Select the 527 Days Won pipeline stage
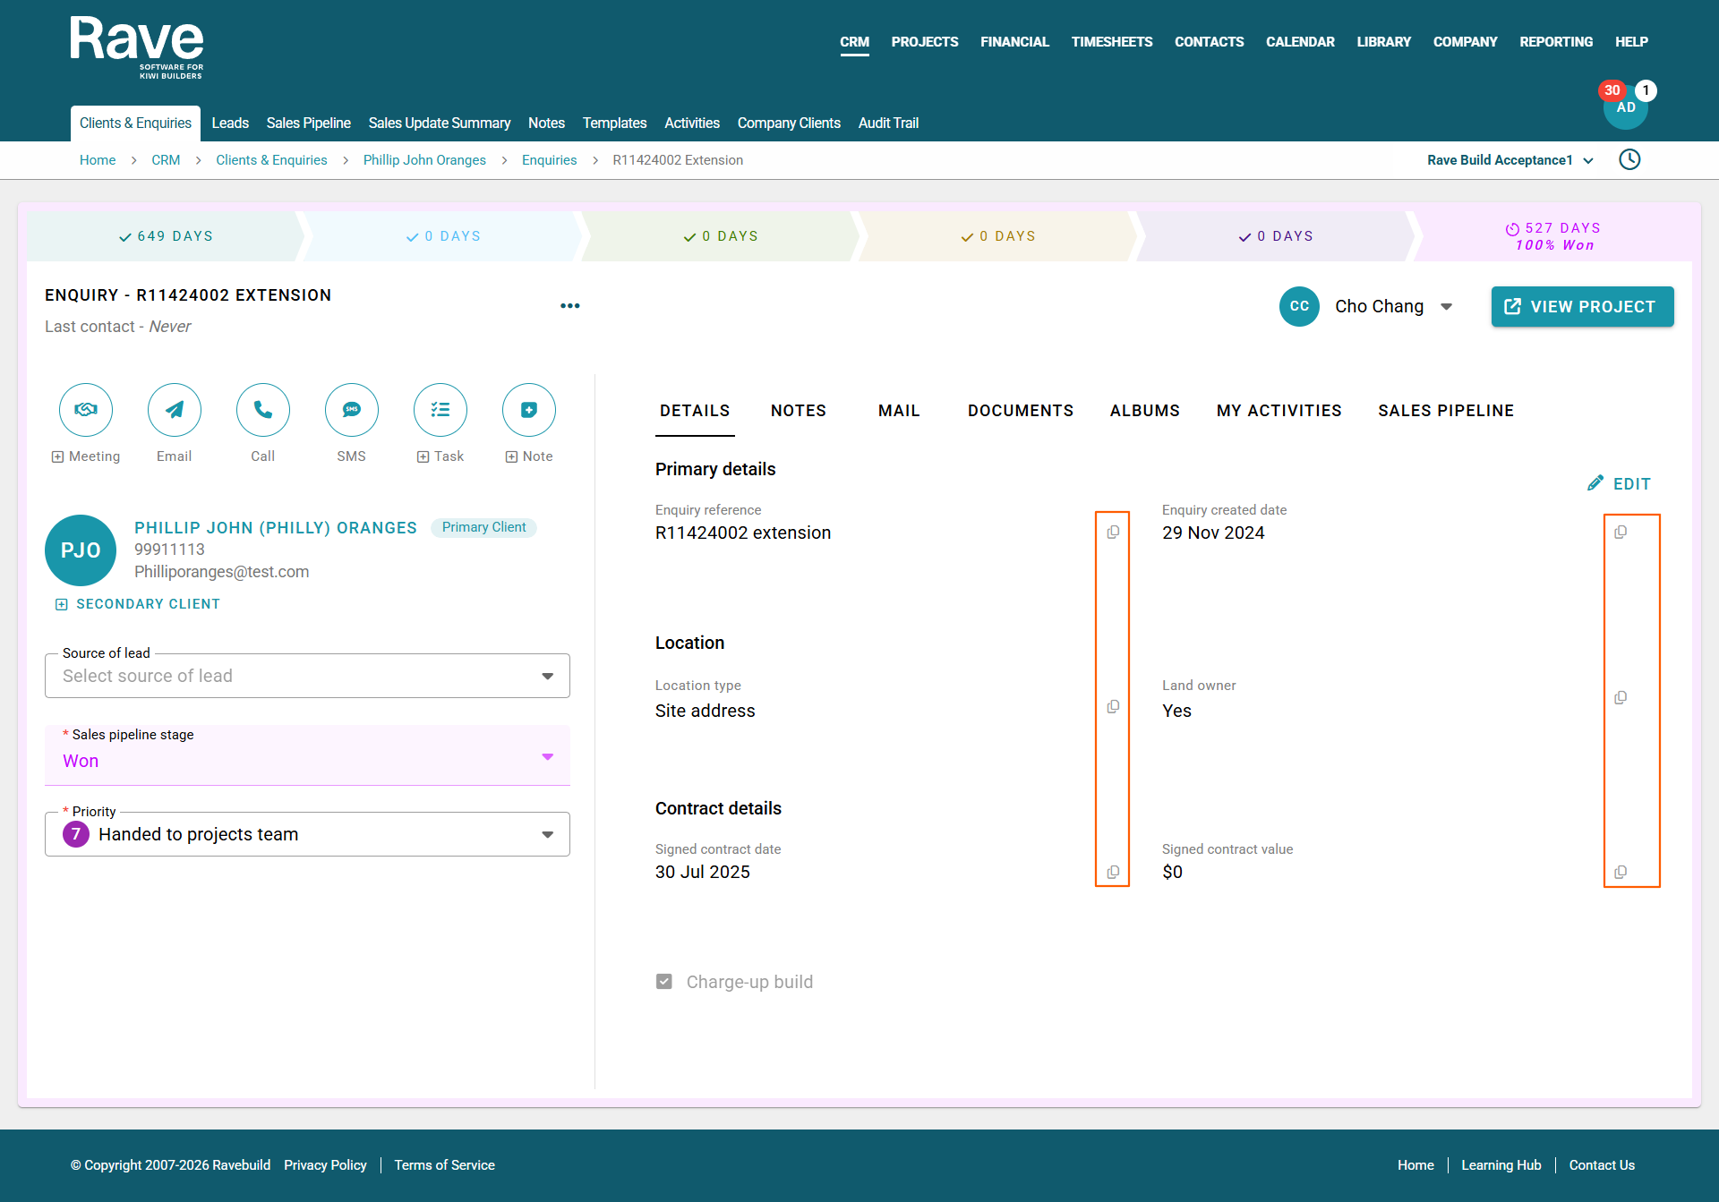 [x=1554, y=236]
